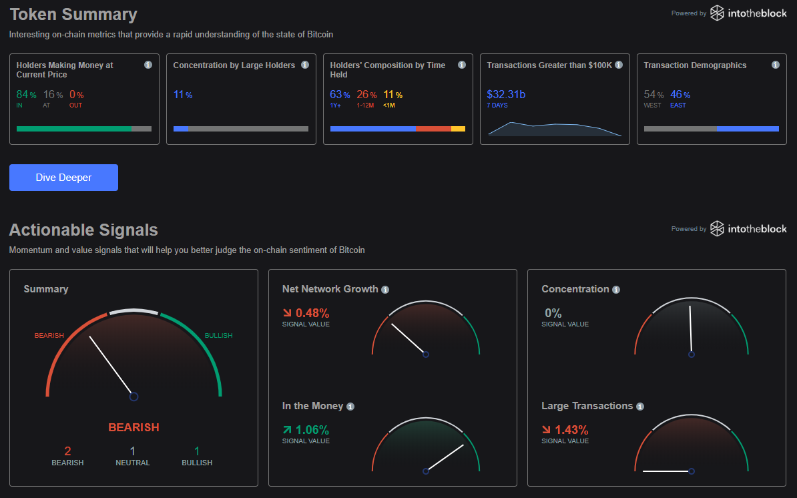The height and width of the screenshot is (498, 797).
Task: Click the Concentration by Large Holders bar
Action: tap(241, 129)
